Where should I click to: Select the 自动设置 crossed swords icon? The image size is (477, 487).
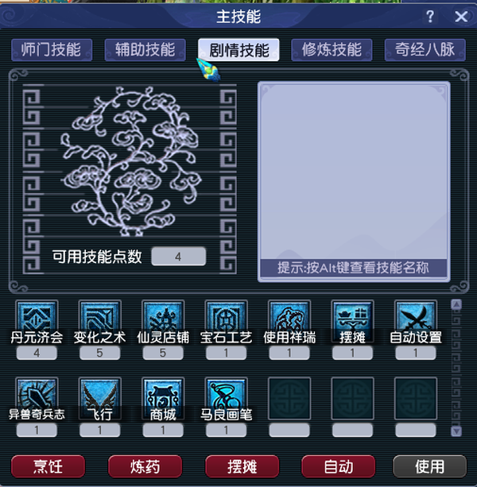click(416, 319)
